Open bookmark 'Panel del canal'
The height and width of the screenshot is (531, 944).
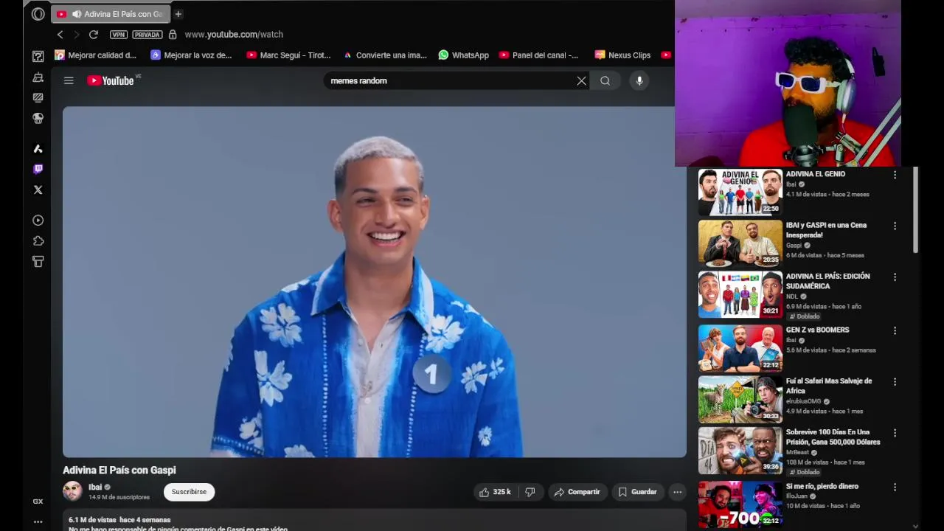click(x=538, y=55)
